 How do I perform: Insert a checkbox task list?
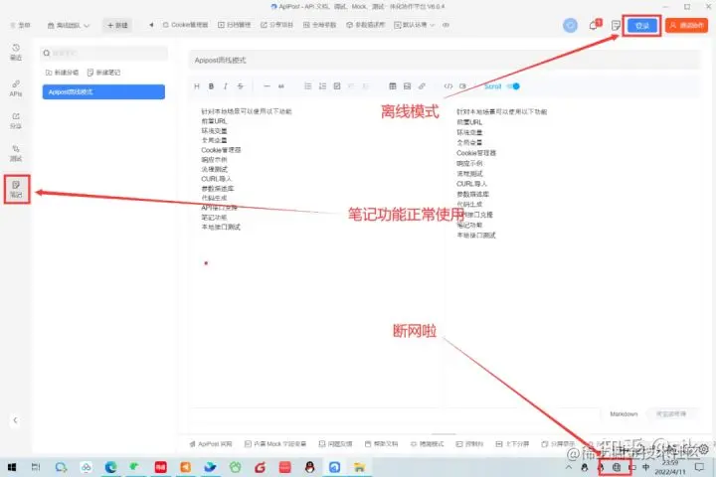click(x=337, y=86)
